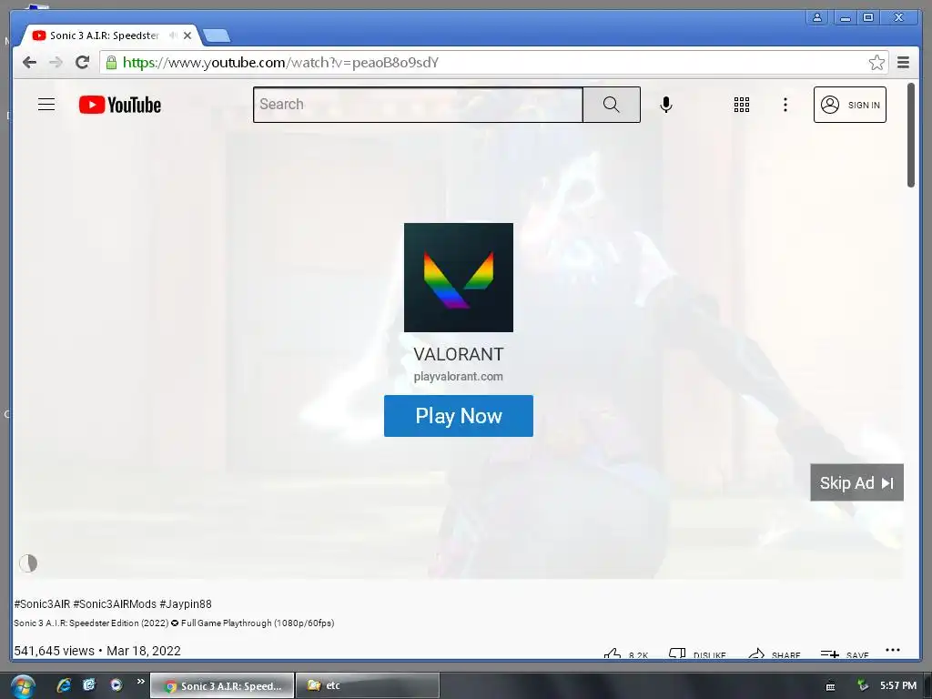Close the Sonic 3 A.I.R. tab
Image resolution: width=932 pixels, height=699 pixels.
(187, 35)
